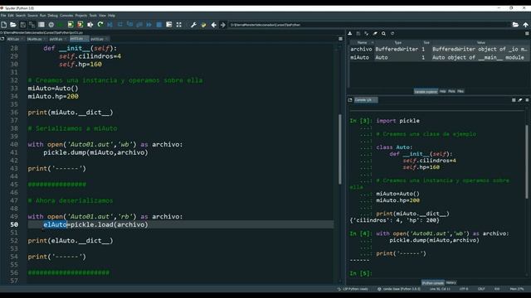Open the Variable explorer pane options menu
The width and height of the screenshot is (531, 298).
527,33
